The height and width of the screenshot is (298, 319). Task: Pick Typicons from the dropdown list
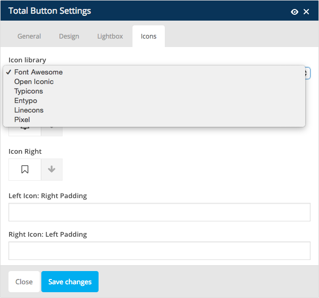(29, 91)
